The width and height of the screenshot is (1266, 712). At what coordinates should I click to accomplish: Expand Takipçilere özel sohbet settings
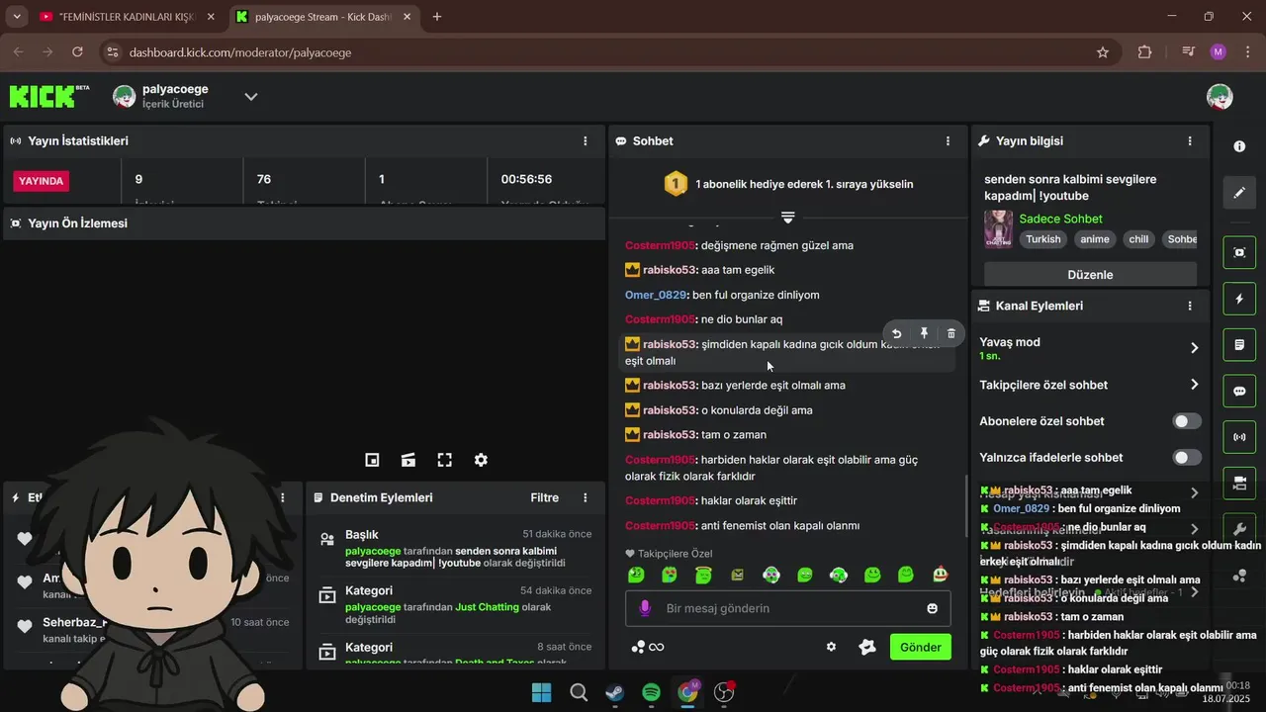point(1194,385)
